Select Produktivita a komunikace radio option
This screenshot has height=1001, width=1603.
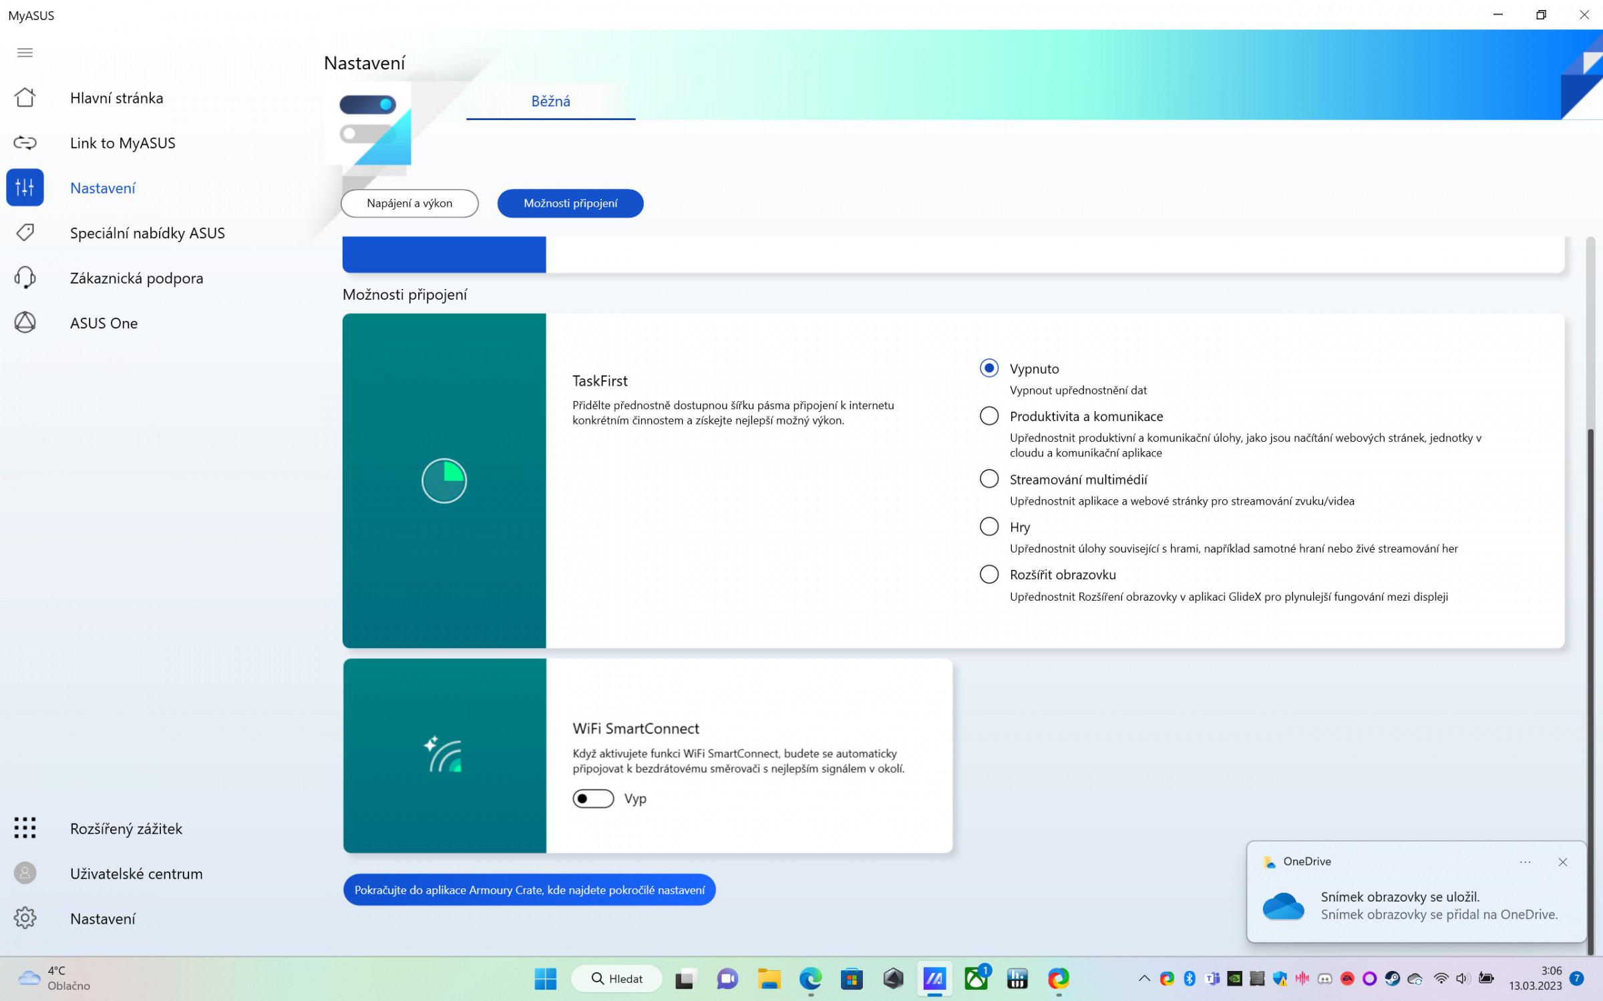click(989, 416)
